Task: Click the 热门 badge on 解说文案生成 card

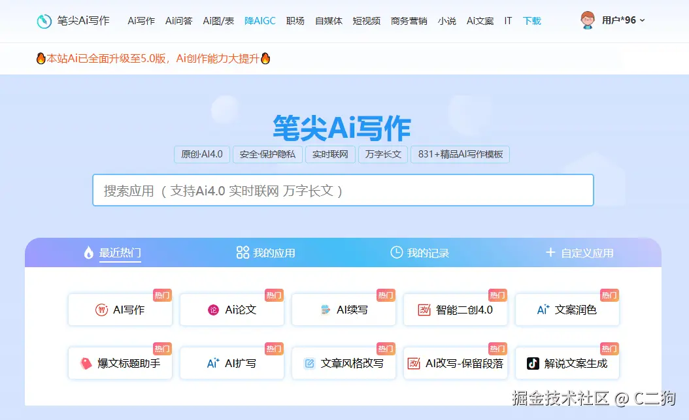Action: click(x=609, y=348)
